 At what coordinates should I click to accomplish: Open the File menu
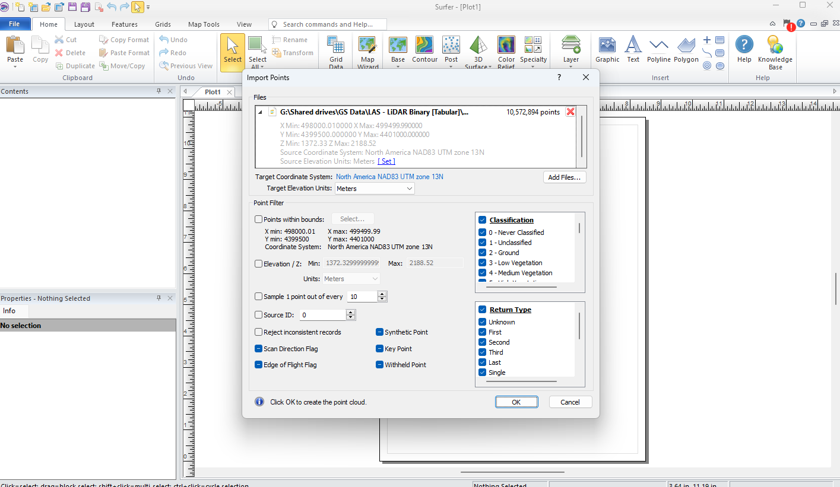15,24
